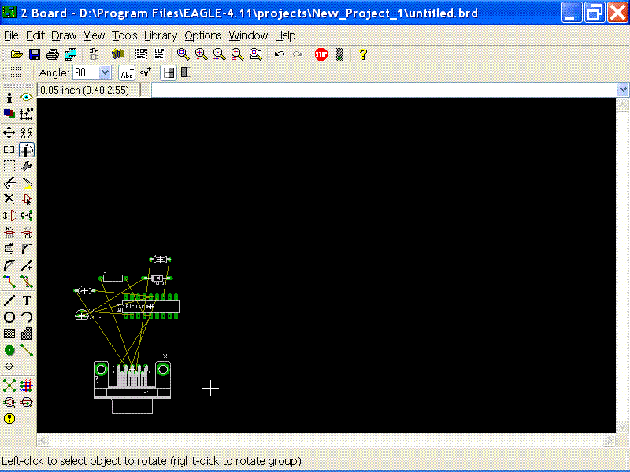Select the Miter tool

pyautogui.click(x=27, y=249)
